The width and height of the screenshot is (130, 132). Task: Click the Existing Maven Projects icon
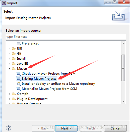point(19,79)
